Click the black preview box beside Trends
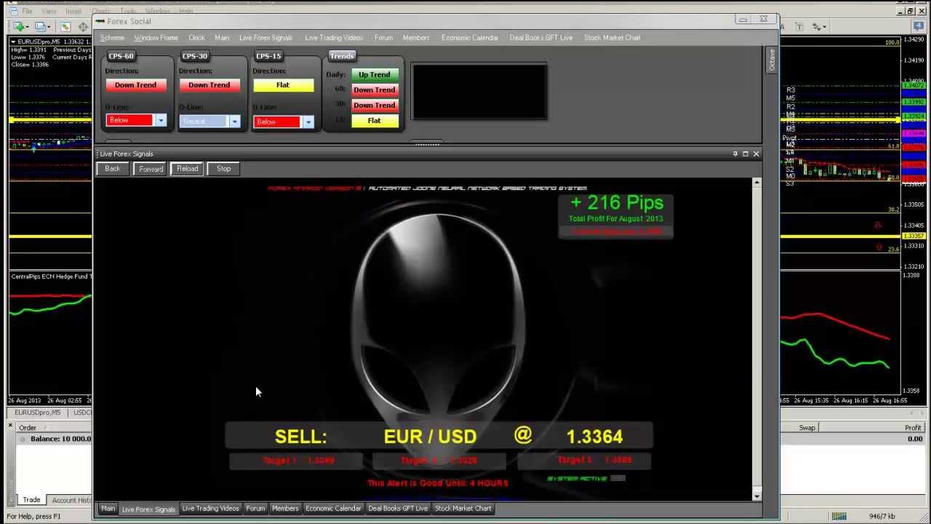This screenshot has width=931, height=524. click(x=479, y=91)
